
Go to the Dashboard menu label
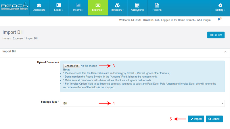pyautogui.click(x=39, y=10)
